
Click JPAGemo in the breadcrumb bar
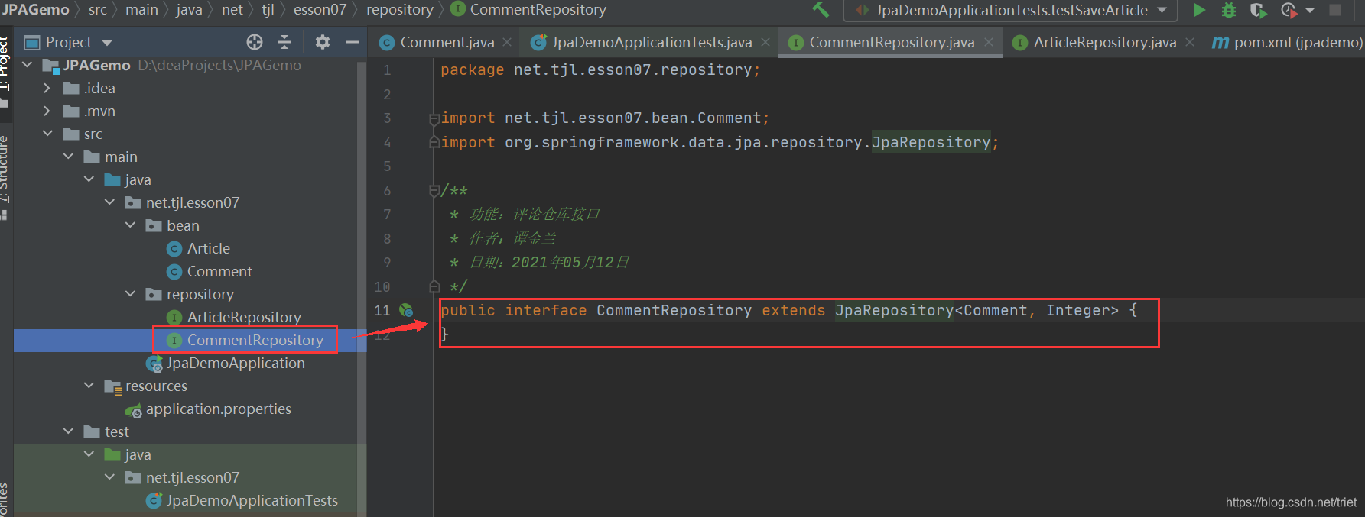[x=35, y=10]
